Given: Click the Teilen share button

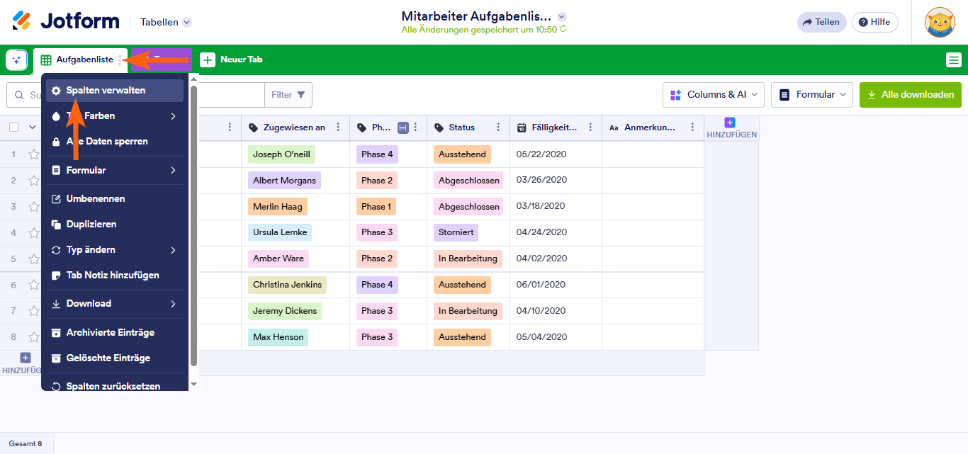Looking at the screenshot, I should pyautogui.click(x=821, y=22).
